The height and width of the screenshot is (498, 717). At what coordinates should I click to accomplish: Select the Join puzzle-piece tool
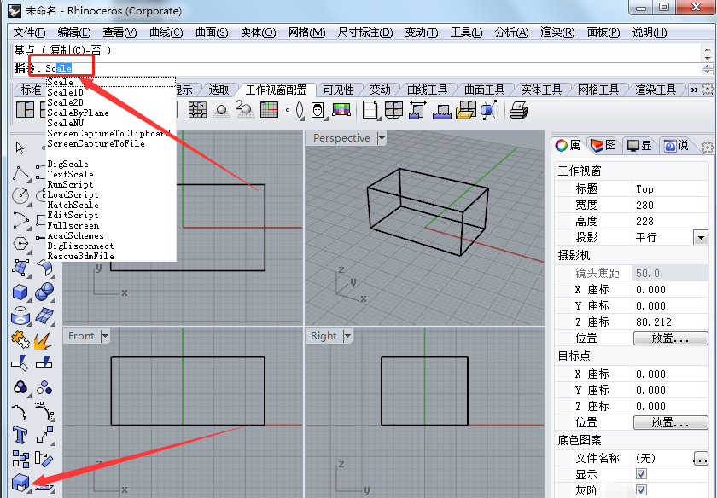[20, 339]
